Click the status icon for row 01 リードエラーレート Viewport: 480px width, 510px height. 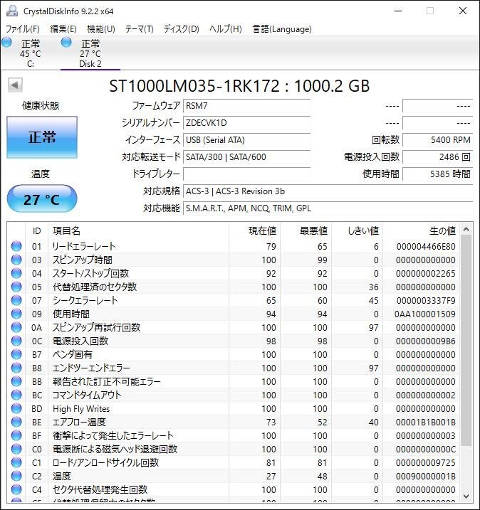[16, 246]
